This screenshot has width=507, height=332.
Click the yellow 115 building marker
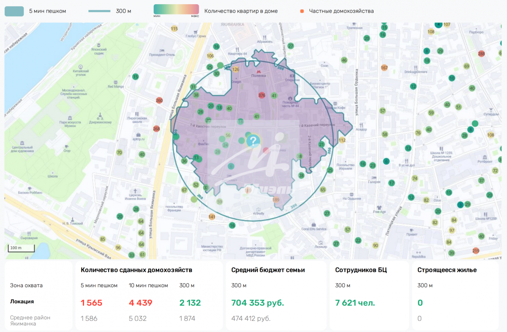click(x=174, y=29)
